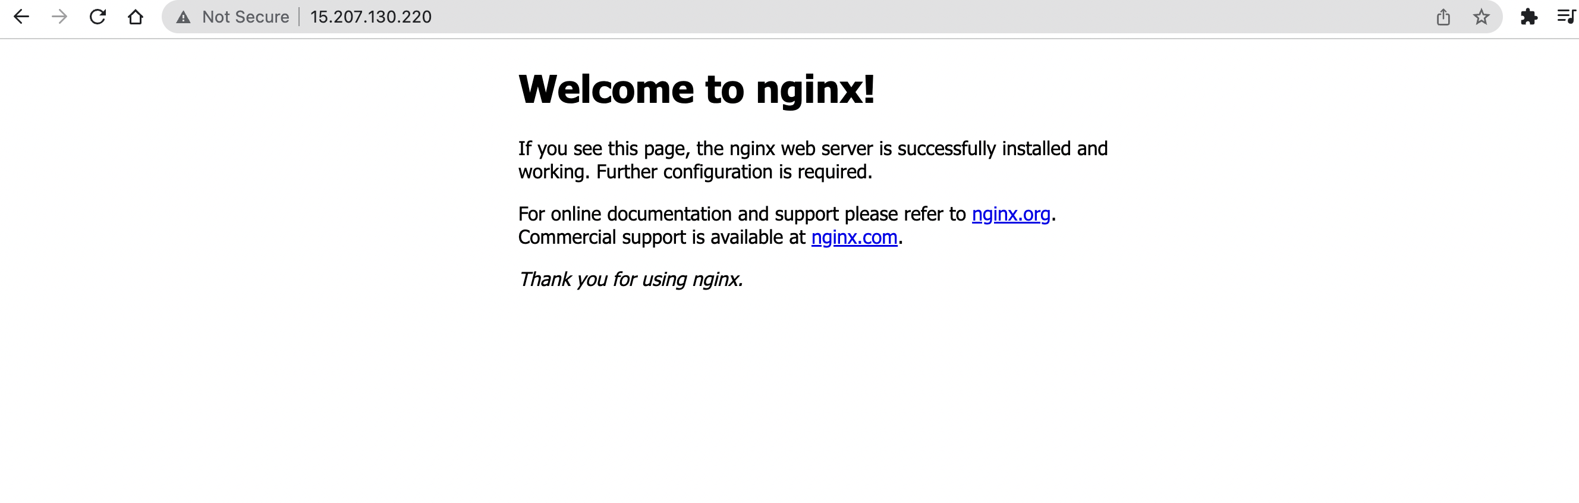Open the media controls icon
Image resolution: width=1579 pixels, height=503 pixels.
pos(1567,17)
